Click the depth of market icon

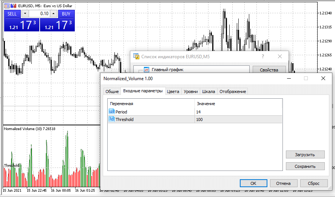tap(13, 6)
